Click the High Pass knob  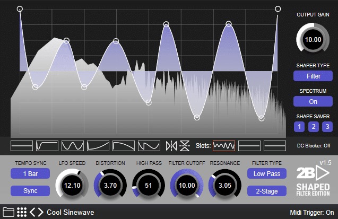pos(149,185)
